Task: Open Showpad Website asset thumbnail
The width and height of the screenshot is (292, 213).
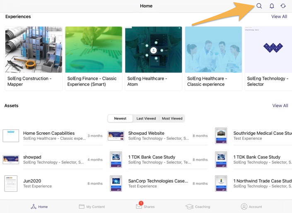Action: pos(116,136)
